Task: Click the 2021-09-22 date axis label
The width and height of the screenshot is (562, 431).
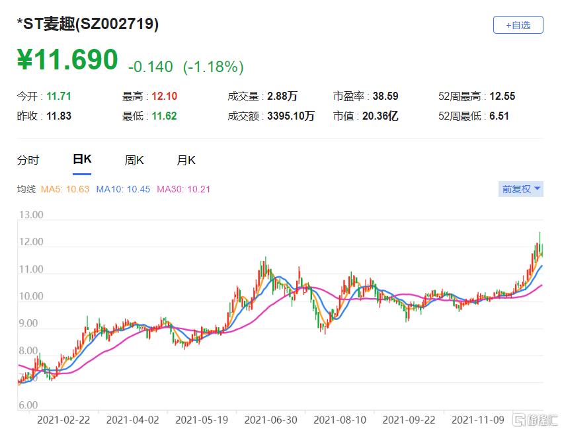Action: pyautogui.click(x=409, y=420)
